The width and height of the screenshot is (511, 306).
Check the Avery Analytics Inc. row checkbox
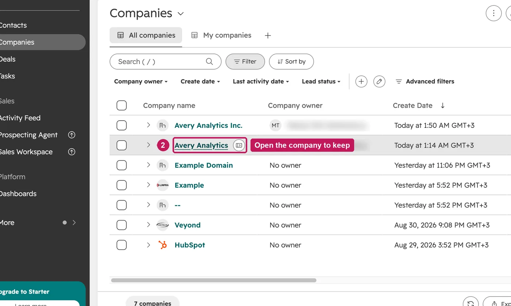[122, 125]
